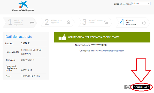Open the formenteravuela.com shop URL link
The height and width of the screenshot is (93, 154).
pyautogui.click(x=108, y=50)
